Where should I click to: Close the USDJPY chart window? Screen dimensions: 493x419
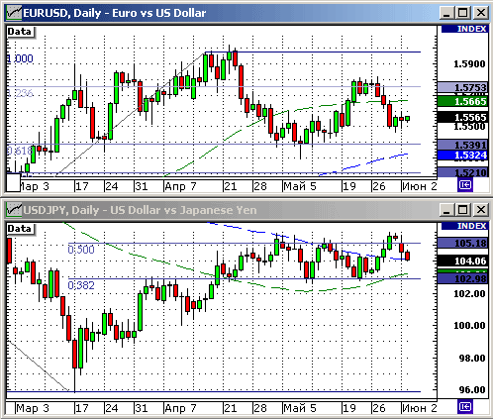481,210
